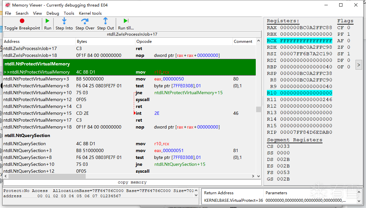Select the current NtProtectVirtualMemory mov r10,rcx line

click(129, 72)
